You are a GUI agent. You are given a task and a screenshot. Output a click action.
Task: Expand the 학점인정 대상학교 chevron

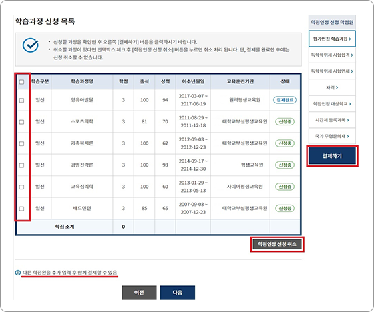point(350,104)
